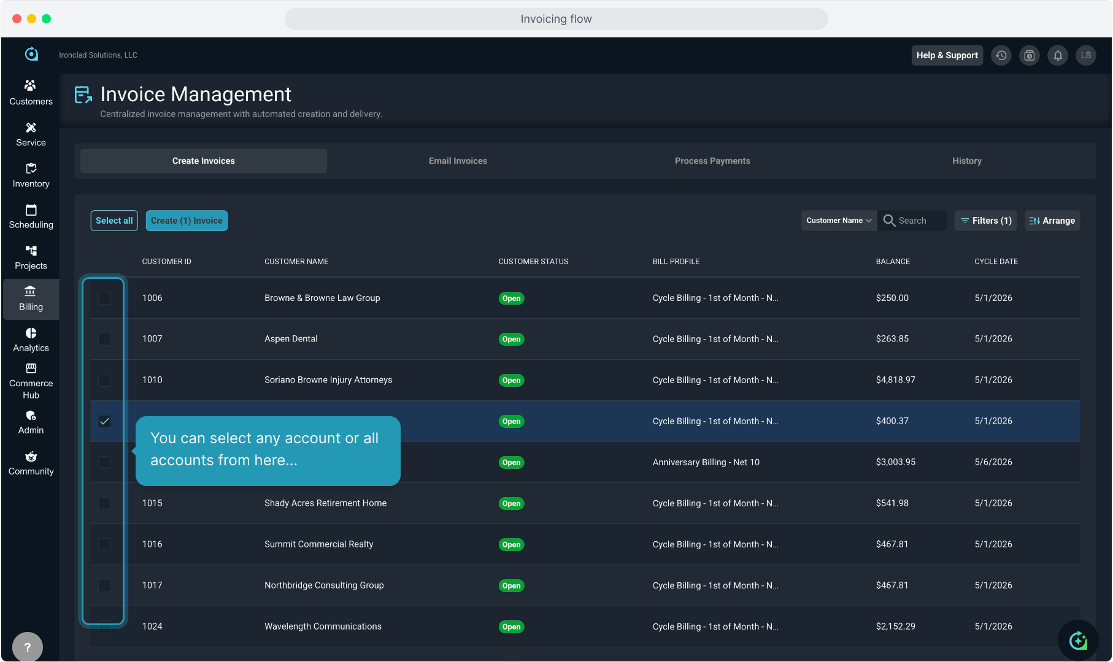Tick the checkbox for the $3,003.95 row
Screen dimensions: 1113x662
tap(105, 462)
